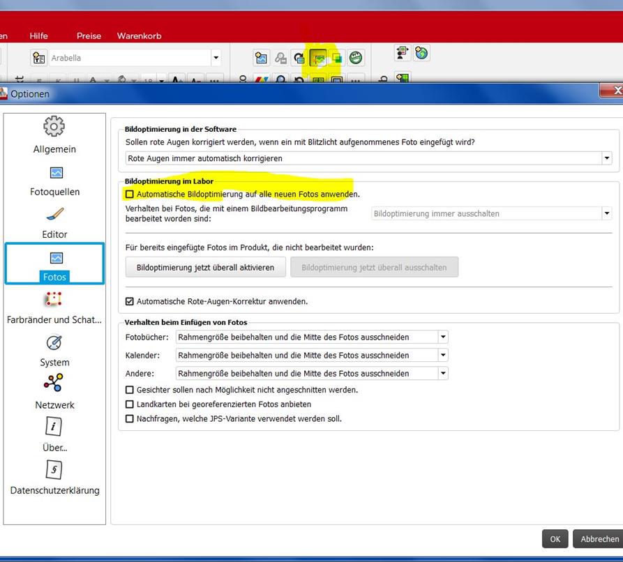The height and width of the screenshot is (562, 623).
Task: Open the Über info section
Action: click(54, 427)
